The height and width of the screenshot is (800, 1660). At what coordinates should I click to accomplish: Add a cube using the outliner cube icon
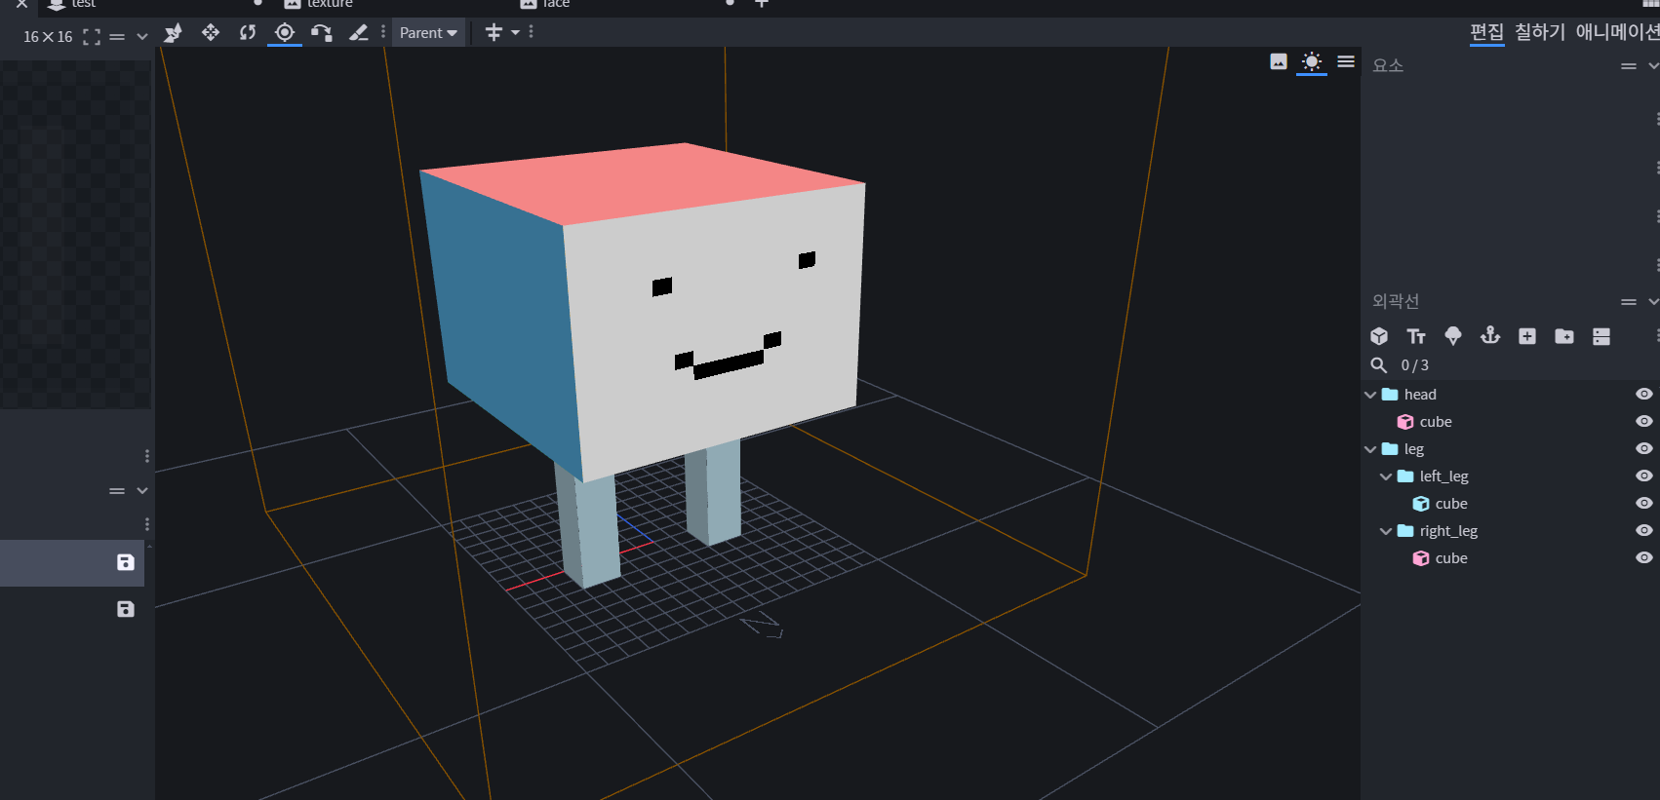pyautogui.click(x=1379, y=336)
